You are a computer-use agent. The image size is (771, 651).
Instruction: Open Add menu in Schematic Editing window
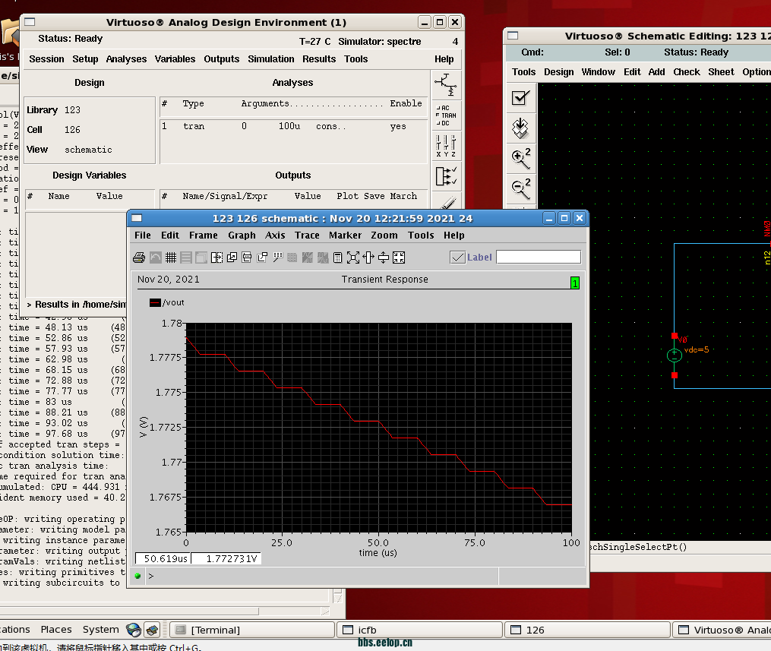(657, 72)
